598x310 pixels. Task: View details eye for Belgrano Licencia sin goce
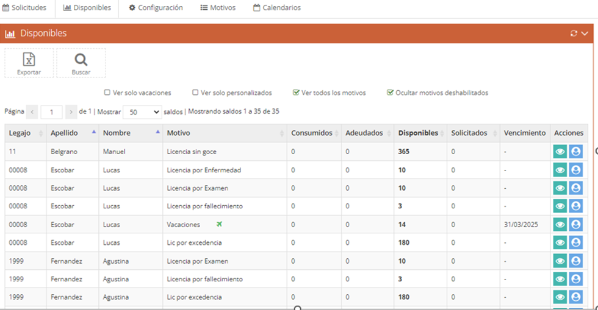560,152
